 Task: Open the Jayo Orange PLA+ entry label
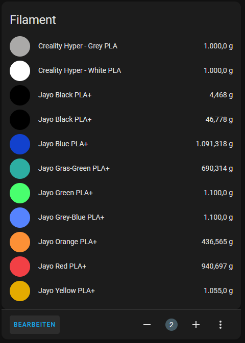pos(67,242)
